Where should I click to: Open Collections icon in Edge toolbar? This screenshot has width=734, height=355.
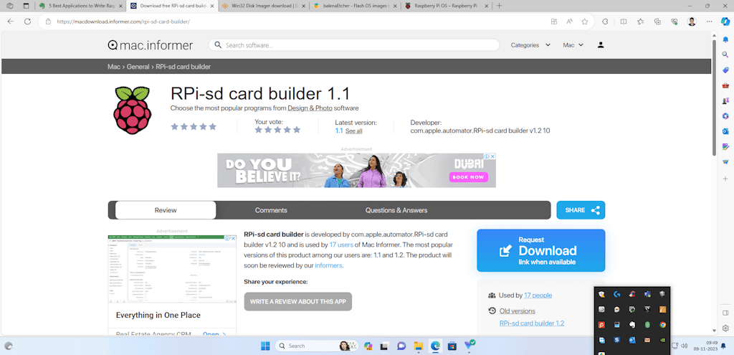coord(658,22)
